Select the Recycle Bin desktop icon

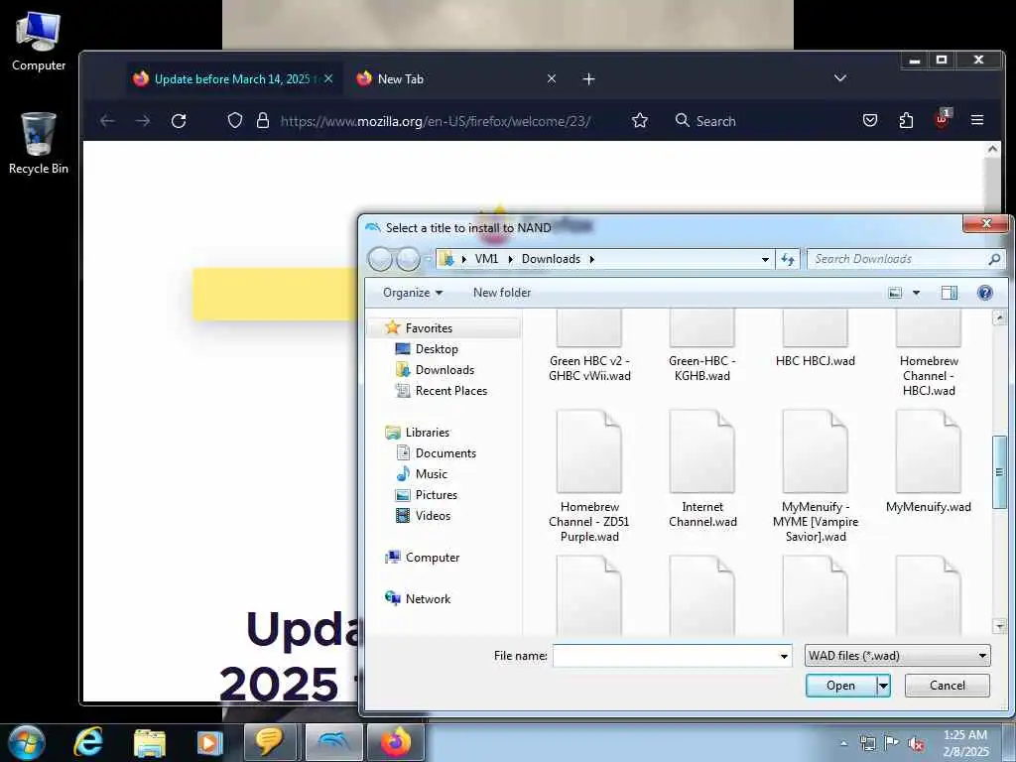[x=39, y=143]
